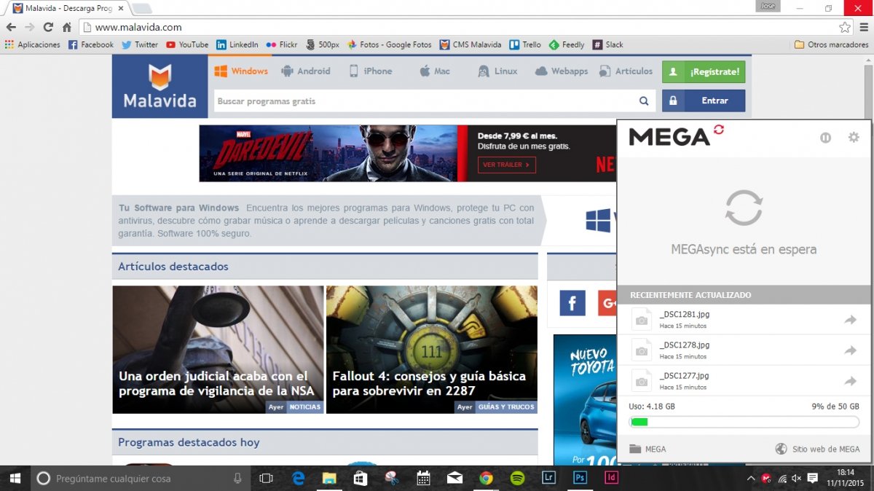
Task: Open the Twitter bookmark
Action: 140,44
